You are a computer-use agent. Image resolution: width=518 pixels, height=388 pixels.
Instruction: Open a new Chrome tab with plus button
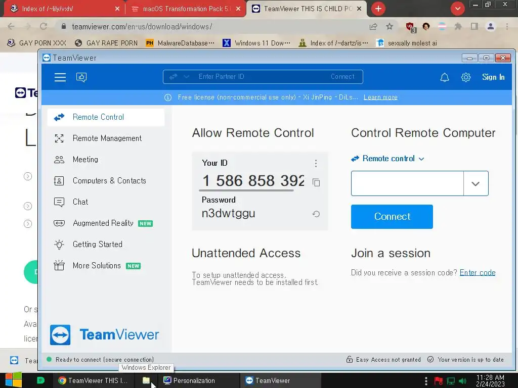(378, 9)
